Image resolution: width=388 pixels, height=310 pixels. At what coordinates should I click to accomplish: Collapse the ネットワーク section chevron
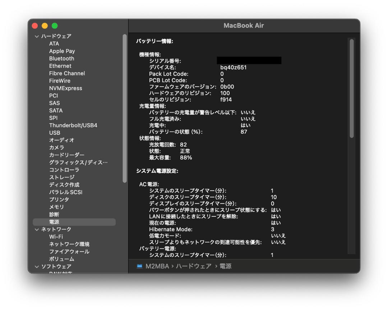37,229
